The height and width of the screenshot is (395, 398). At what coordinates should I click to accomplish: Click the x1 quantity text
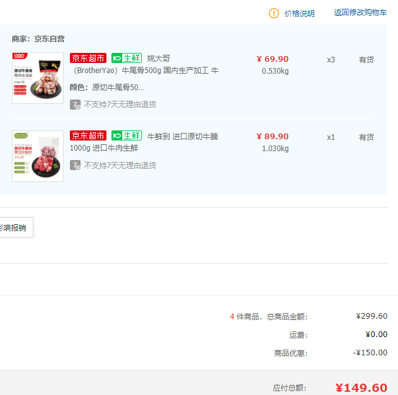coord(331,137)
